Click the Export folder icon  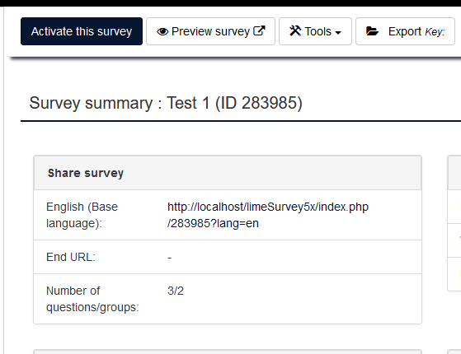pos(372,30)
